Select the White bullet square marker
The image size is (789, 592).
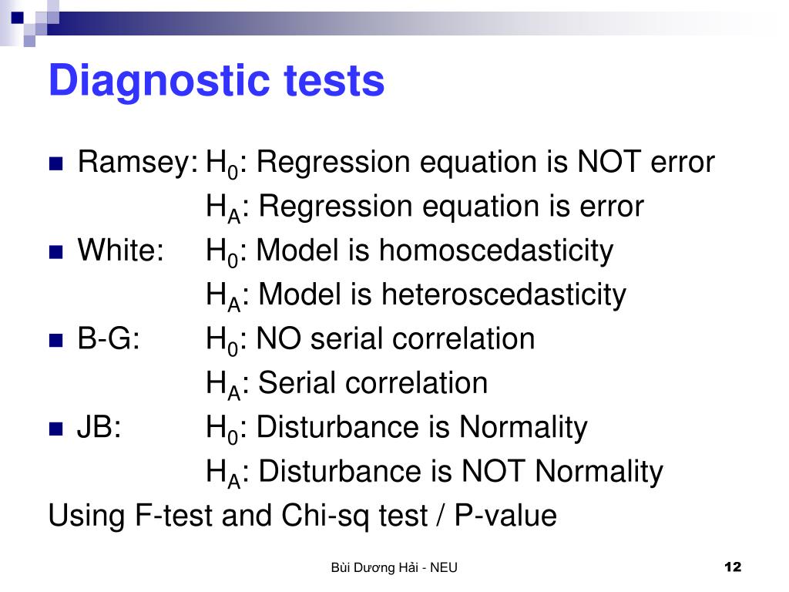pyautogui.click(x=55, y=252)
